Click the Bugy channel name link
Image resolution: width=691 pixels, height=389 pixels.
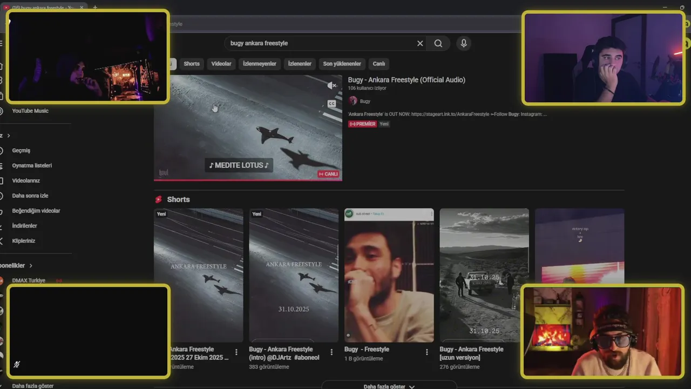coord(365,101)
